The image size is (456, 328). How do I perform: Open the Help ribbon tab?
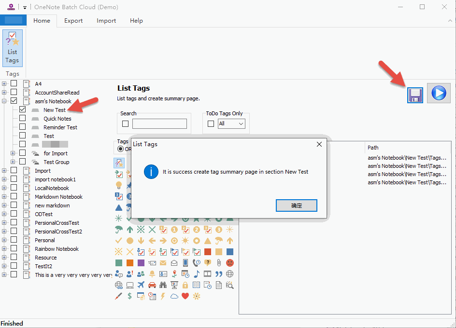click(136, 21)
